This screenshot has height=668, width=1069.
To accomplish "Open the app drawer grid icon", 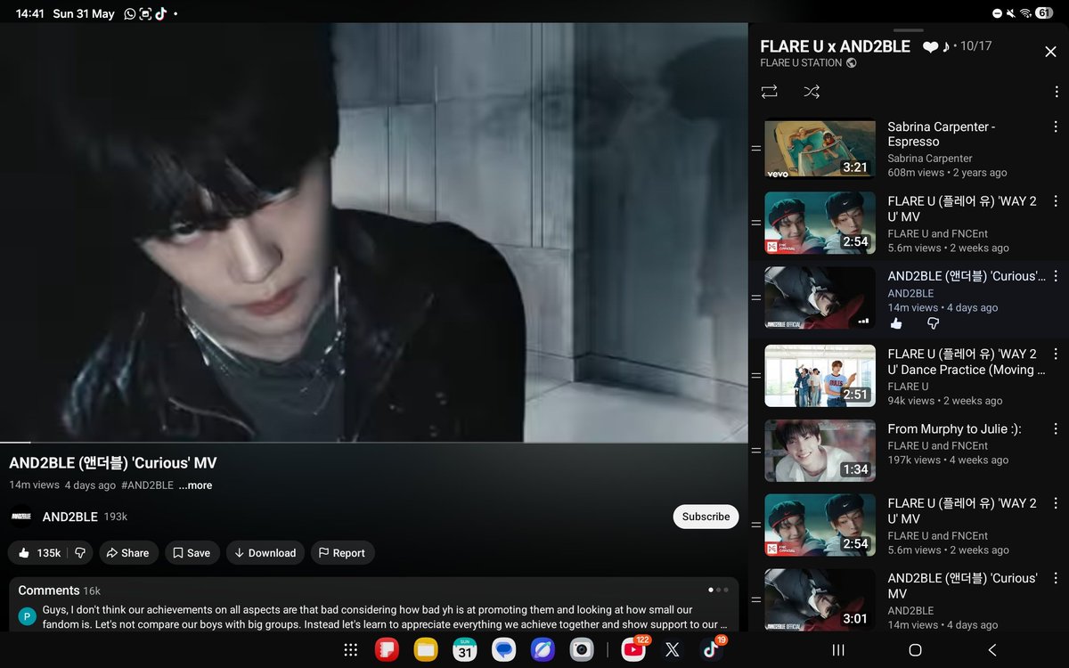I will (351, 650).
